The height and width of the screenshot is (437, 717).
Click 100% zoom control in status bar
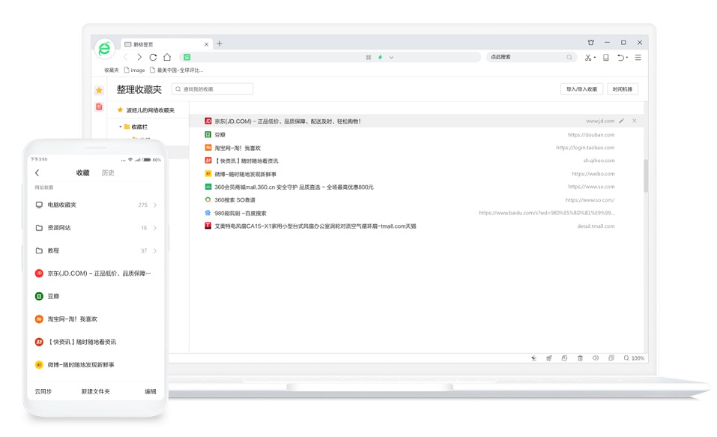[x=634, y=358]
